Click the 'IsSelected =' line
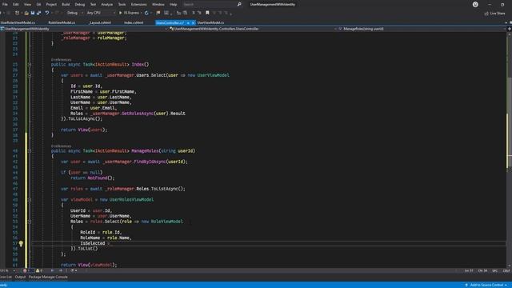The height and width of the screenshot is (288, 512). tap(94, 243)
